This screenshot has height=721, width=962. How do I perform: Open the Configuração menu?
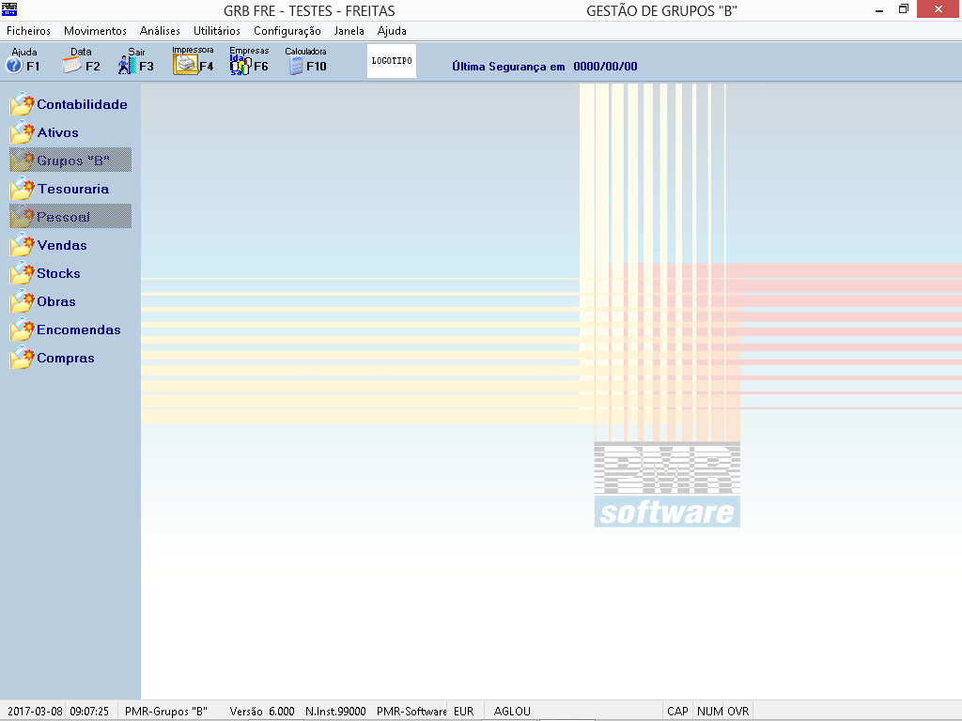[287, 31]
